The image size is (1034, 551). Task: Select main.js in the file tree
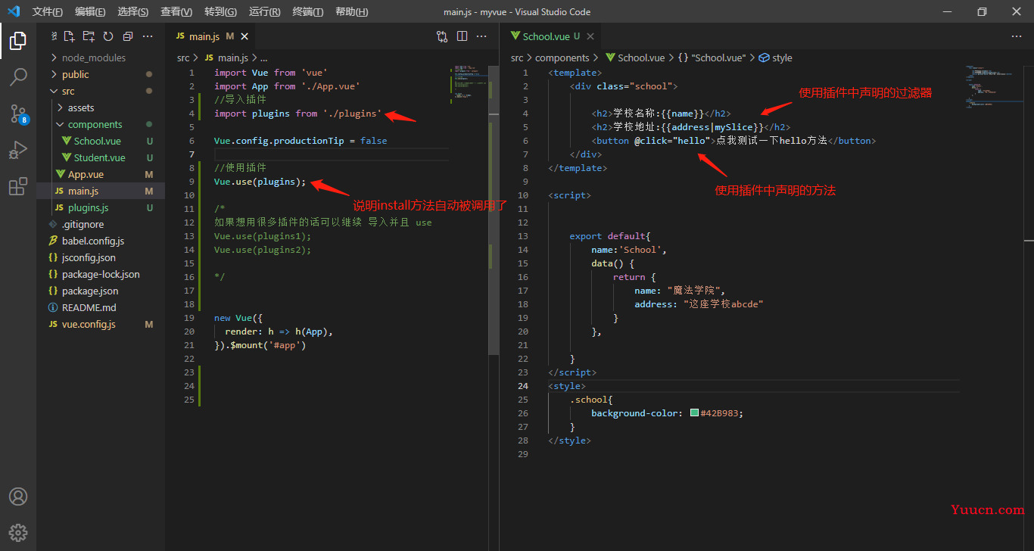tap(101, 191)
